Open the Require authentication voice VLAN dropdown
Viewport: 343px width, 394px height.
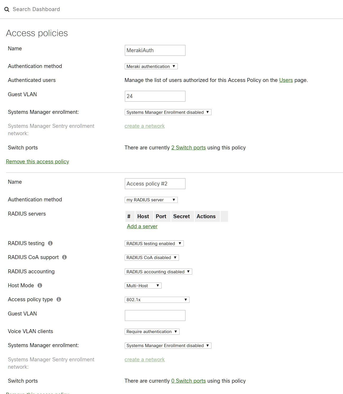[x=152, y=332]
